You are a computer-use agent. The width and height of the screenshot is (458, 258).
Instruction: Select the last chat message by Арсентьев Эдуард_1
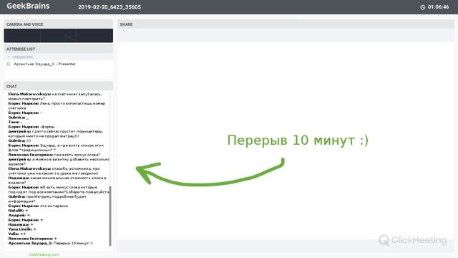click(51, 244)
